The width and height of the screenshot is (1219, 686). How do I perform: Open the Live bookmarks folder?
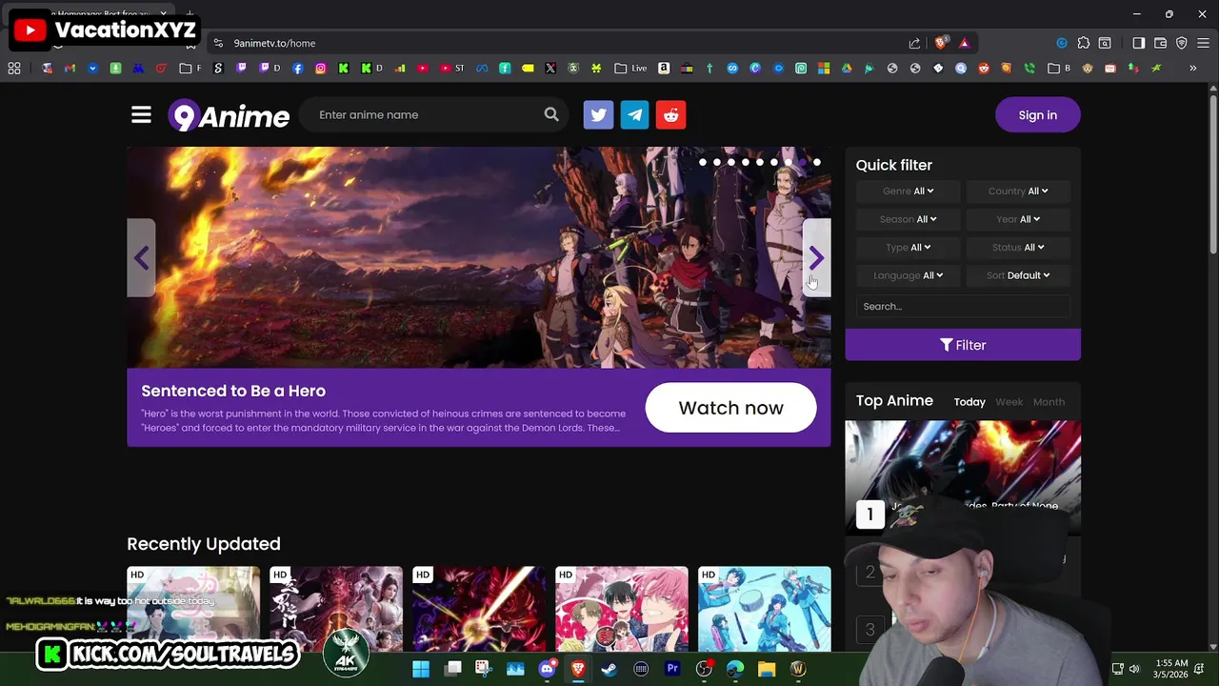click(630, 68)
